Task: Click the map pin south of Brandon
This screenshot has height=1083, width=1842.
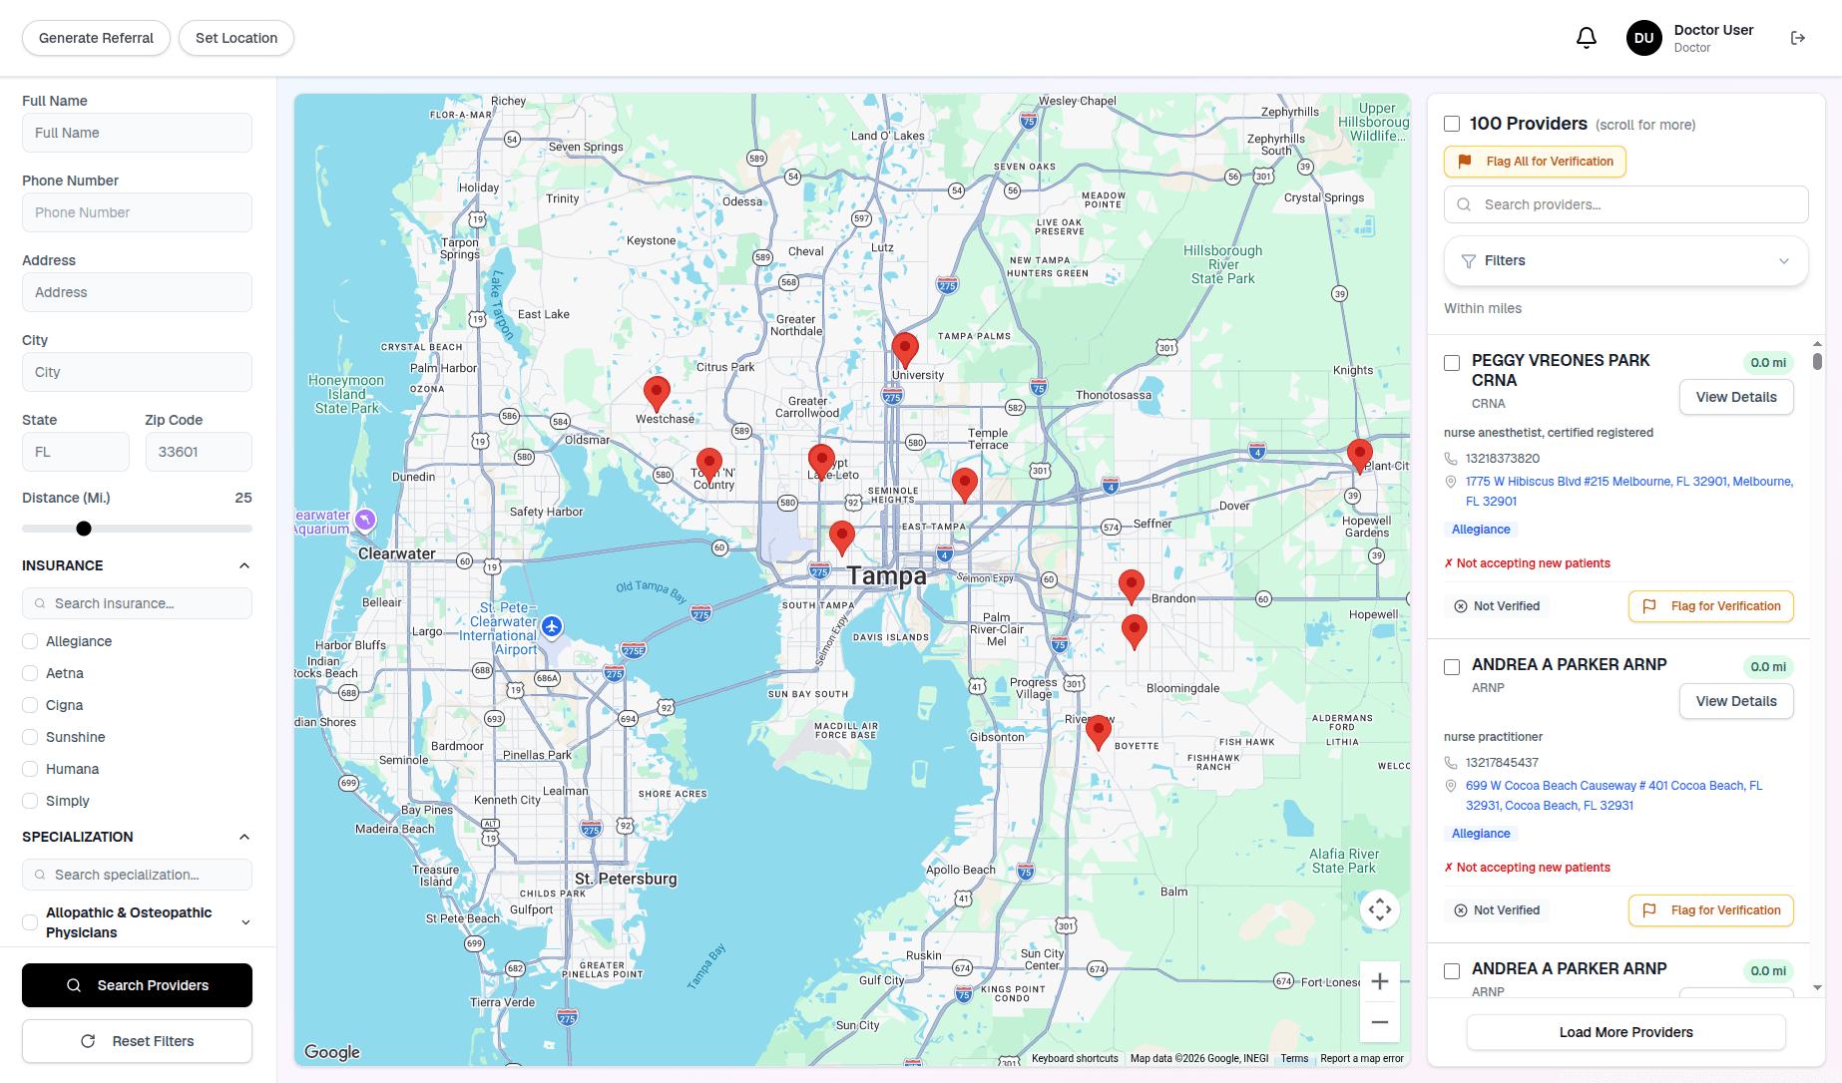Action: point(1135,631)
